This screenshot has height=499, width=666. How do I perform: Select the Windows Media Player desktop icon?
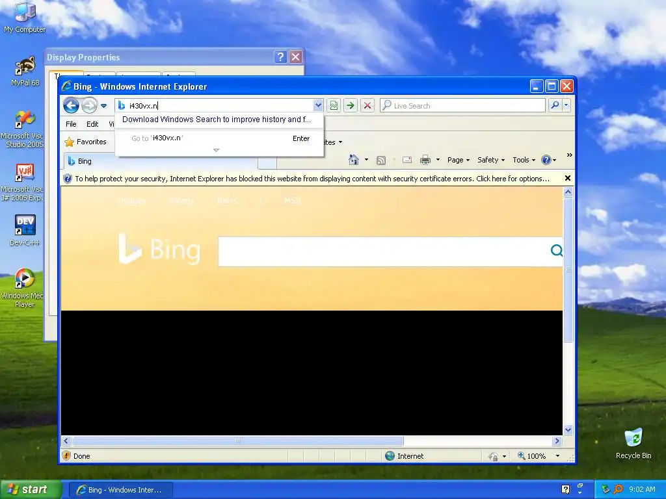25,288
